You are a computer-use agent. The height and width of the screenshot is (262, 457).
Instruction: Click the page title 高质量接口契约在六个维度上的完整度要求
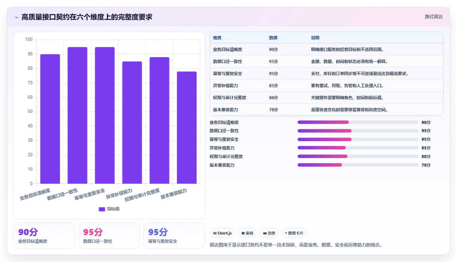click(87, 17)
